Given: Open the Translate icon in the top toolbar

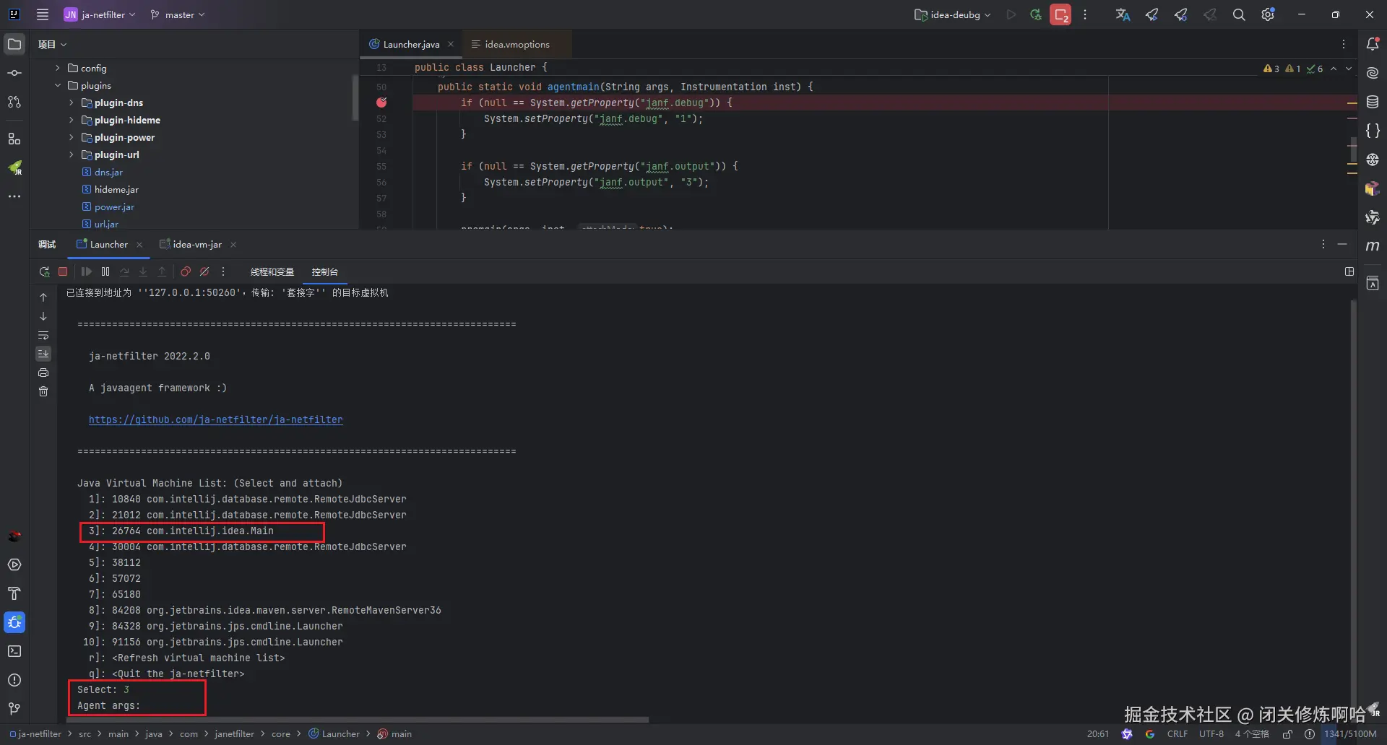Looking at the screenshot, I should point(1123,14).
